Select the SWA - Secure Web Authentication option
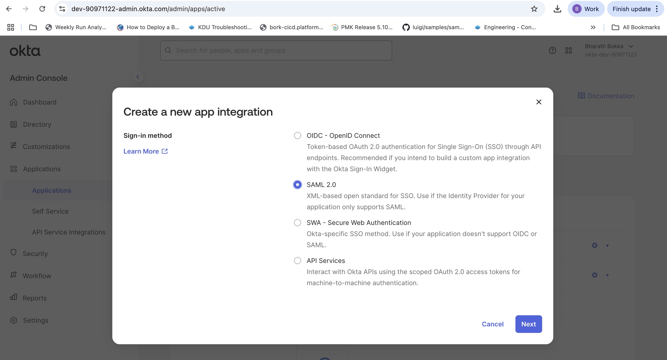 (x=297, y=223)
